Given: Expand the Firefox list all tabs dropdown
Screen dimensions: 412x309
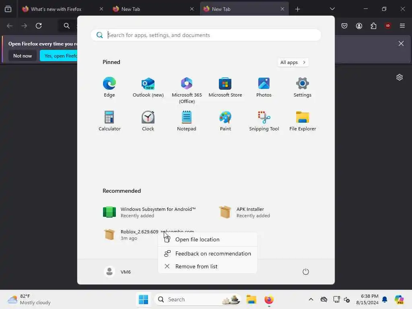Looking at the screenshot, I should (x=332, y=9).
